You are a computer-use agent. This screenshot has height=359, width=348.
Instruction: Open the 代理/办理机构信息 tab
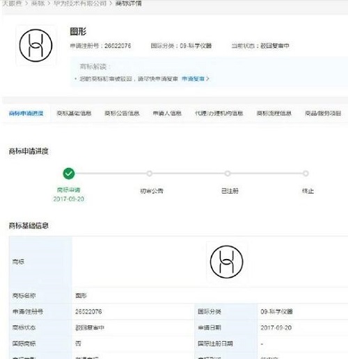click(219, 113)
